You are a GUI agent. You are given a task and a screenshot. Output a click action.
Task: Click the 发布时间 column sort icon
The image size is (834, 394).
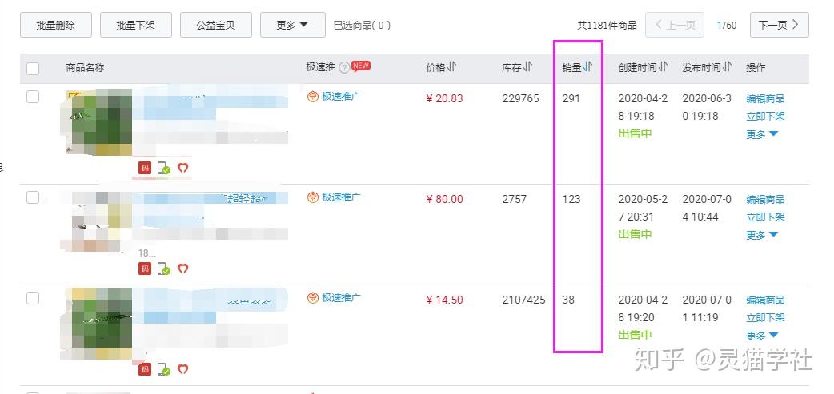pos(728,68)
